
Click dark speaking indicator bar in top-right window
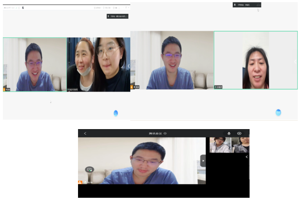point(247,5)
